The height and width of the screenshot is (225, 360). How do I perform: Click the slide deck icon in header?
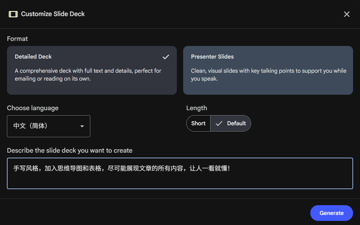click(13, 14)
